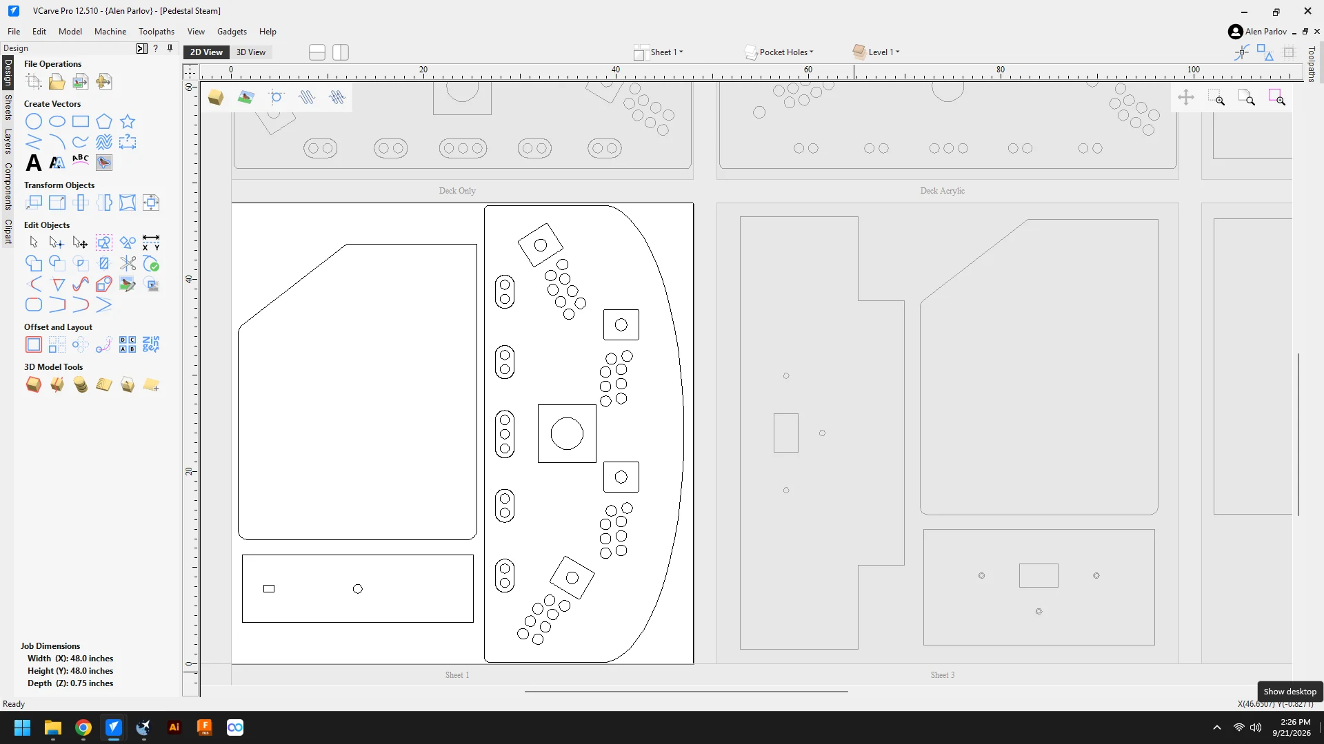
Task: Select the Node Editing arrow tool
Action: point(57,242)
